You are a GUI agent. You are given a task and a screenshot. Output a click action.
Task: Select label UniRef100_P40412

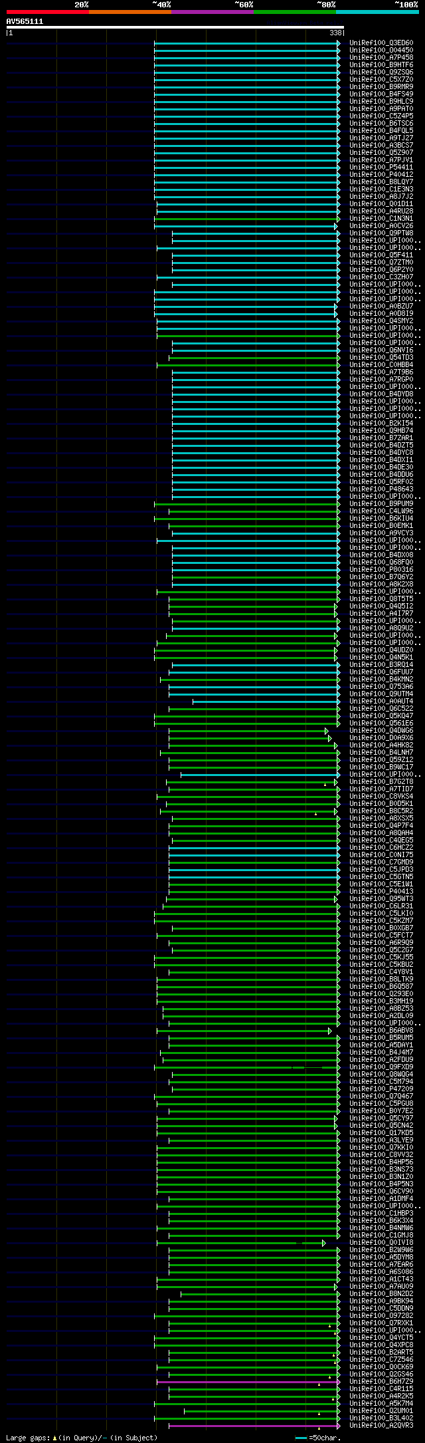[381, 175]
